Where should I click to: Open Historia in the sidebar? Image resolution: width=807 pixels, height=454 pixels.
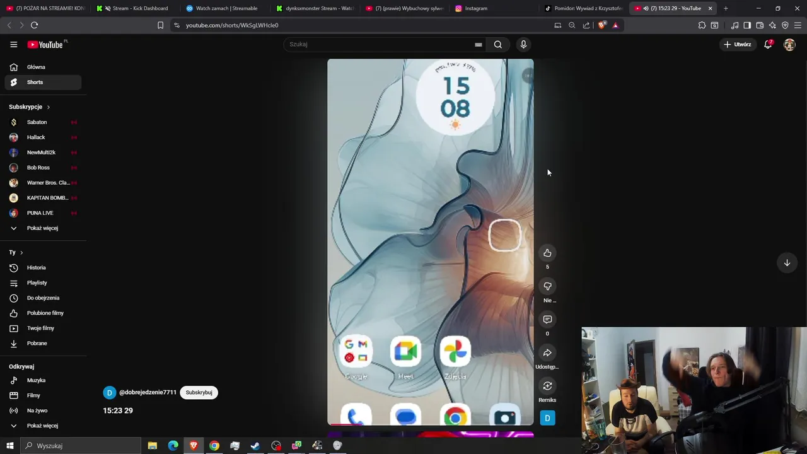pyautogui.click(x=43, y=267)
